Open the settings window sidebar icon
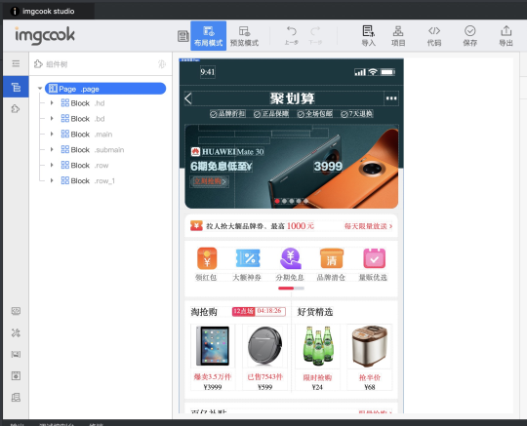527x426 pixels. (x=16, y=375)
